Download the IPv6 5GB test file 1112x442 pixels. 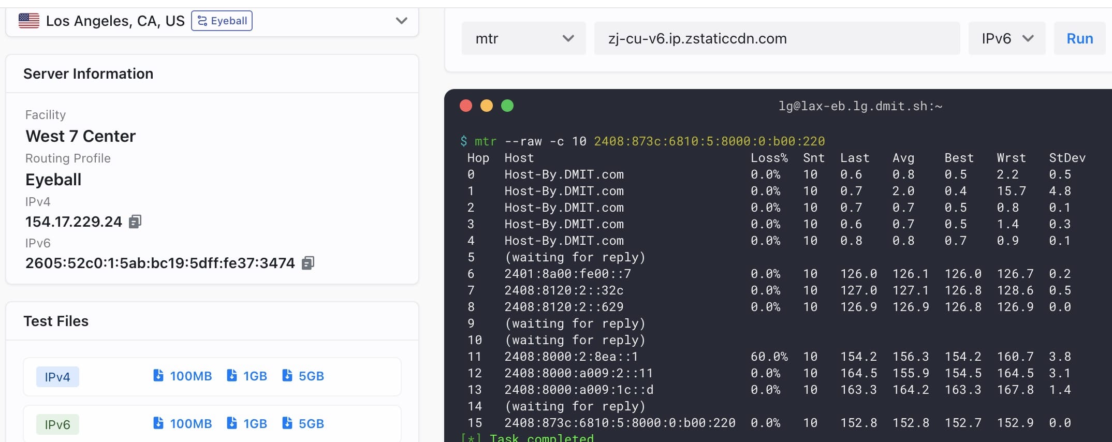point(303,424)
